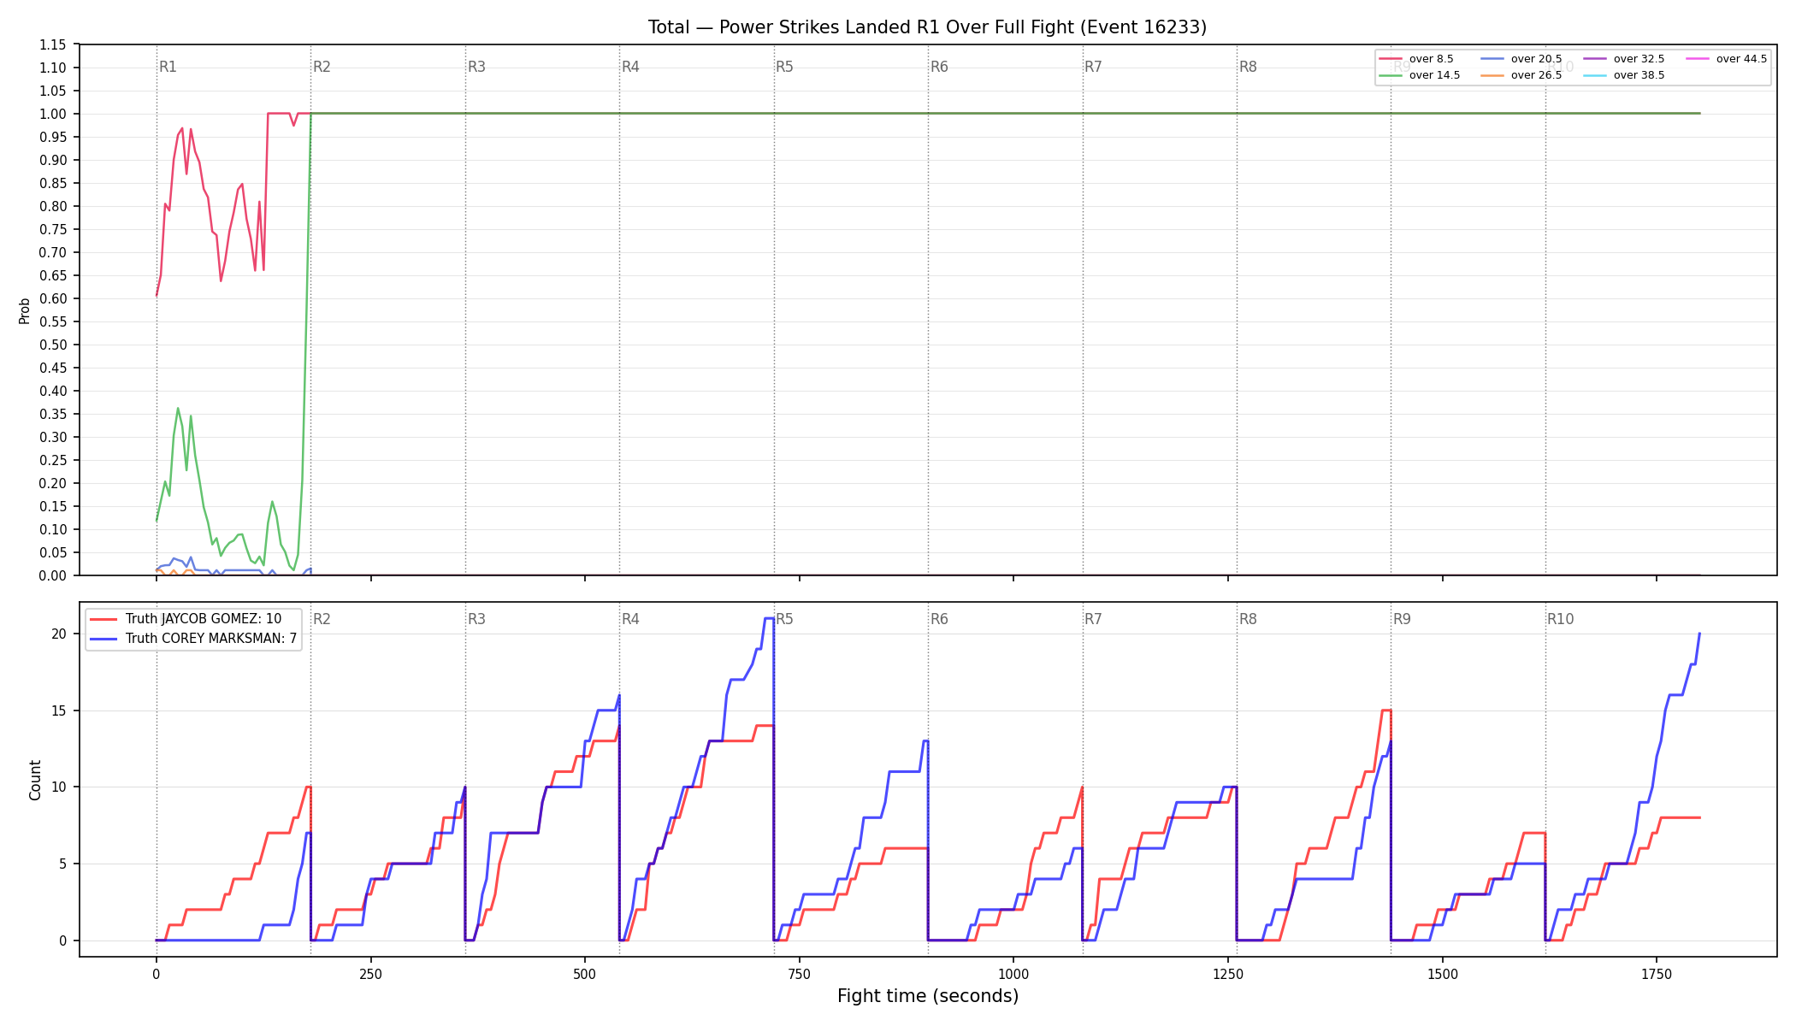Screen dimensions: 1796x1026
Task: Click the 0.50 tick on the Prob axis
Action: click(x=52, y=345)
